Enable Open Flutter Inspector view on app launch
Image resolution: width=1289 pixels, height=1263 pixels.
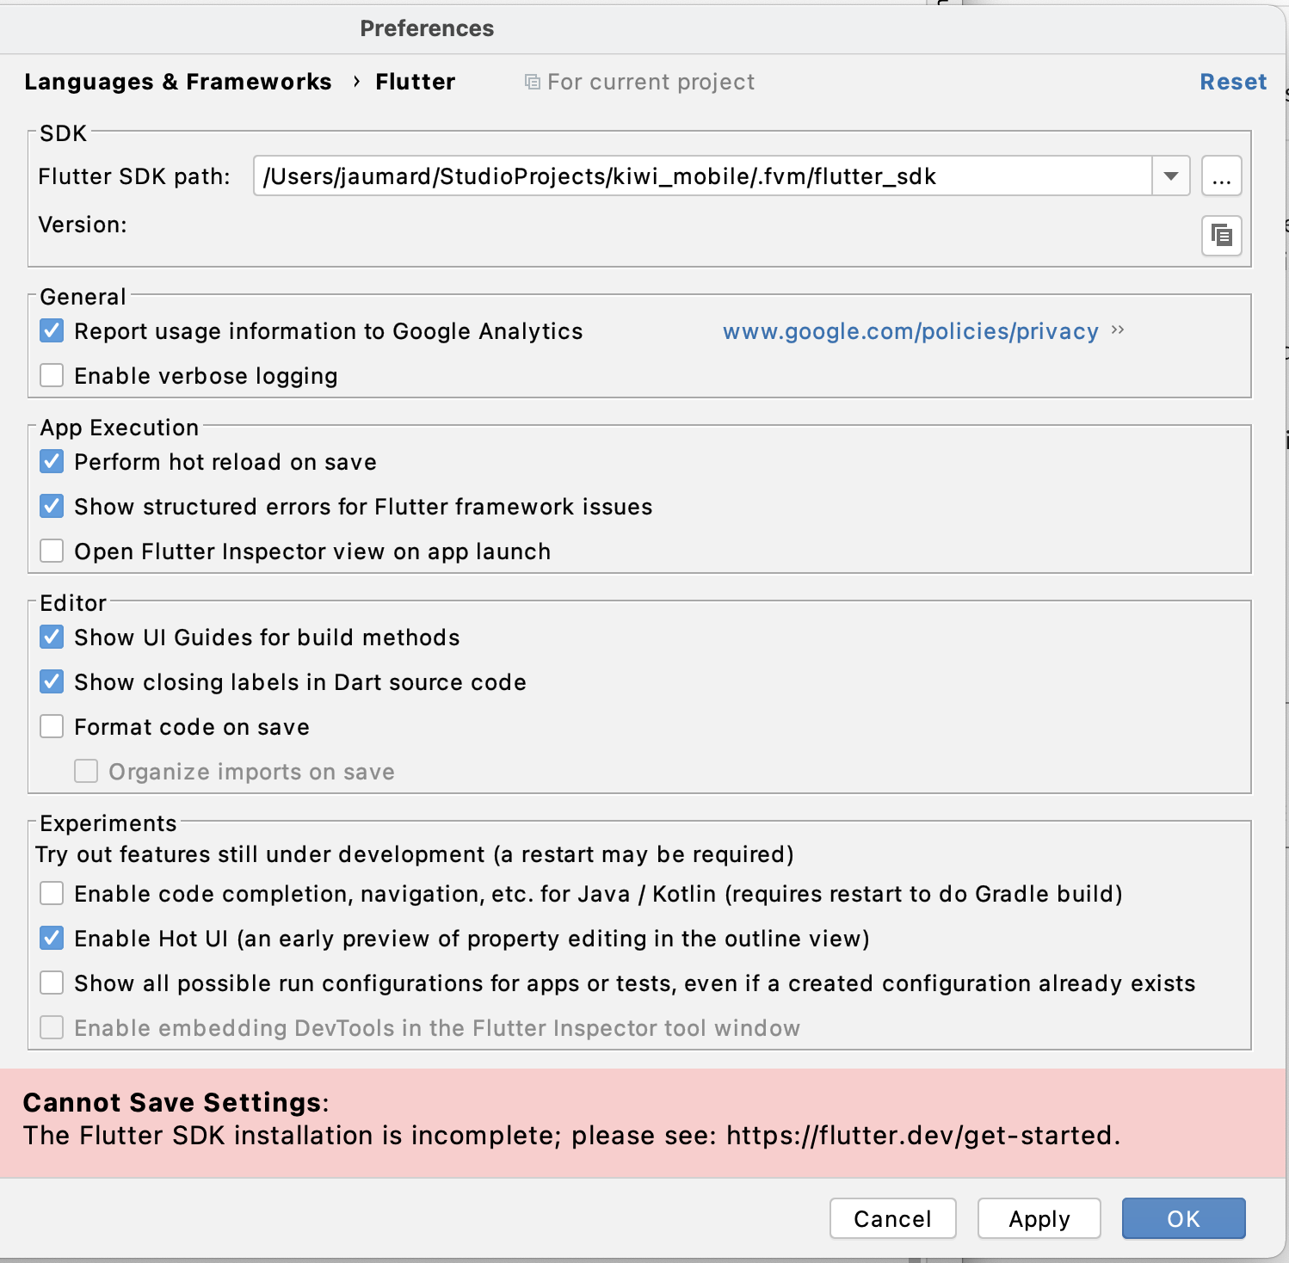tap(51, 551)
